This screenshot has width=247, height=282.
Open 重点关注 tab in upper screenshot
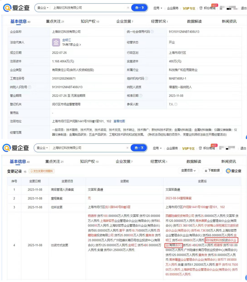coord(55,21)
